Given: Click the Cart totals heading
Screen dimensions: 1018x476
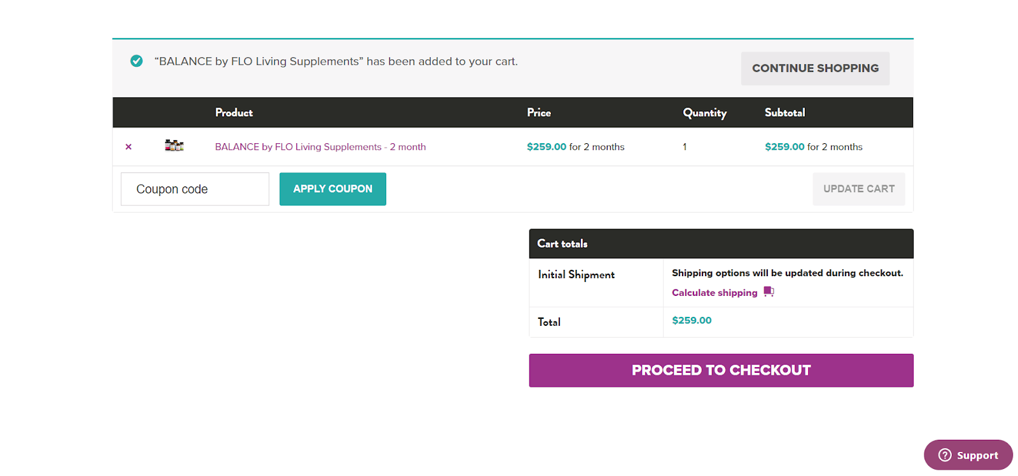Looking at the screenshot, I should point(562,244).
